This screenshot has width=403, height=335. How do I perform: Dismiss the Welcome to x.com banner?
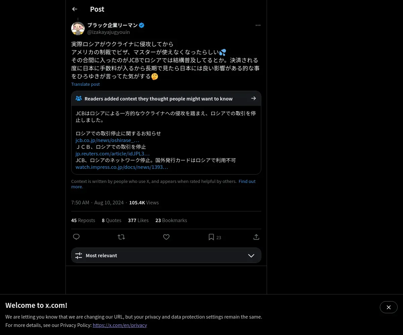[389, 307]
